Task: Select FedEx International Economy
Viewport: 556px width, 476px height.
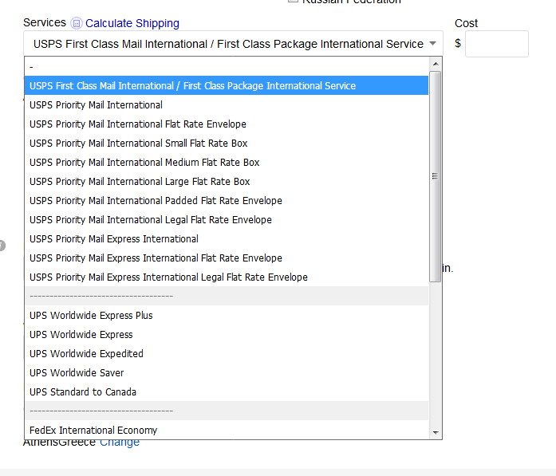Action: [227, 430]
